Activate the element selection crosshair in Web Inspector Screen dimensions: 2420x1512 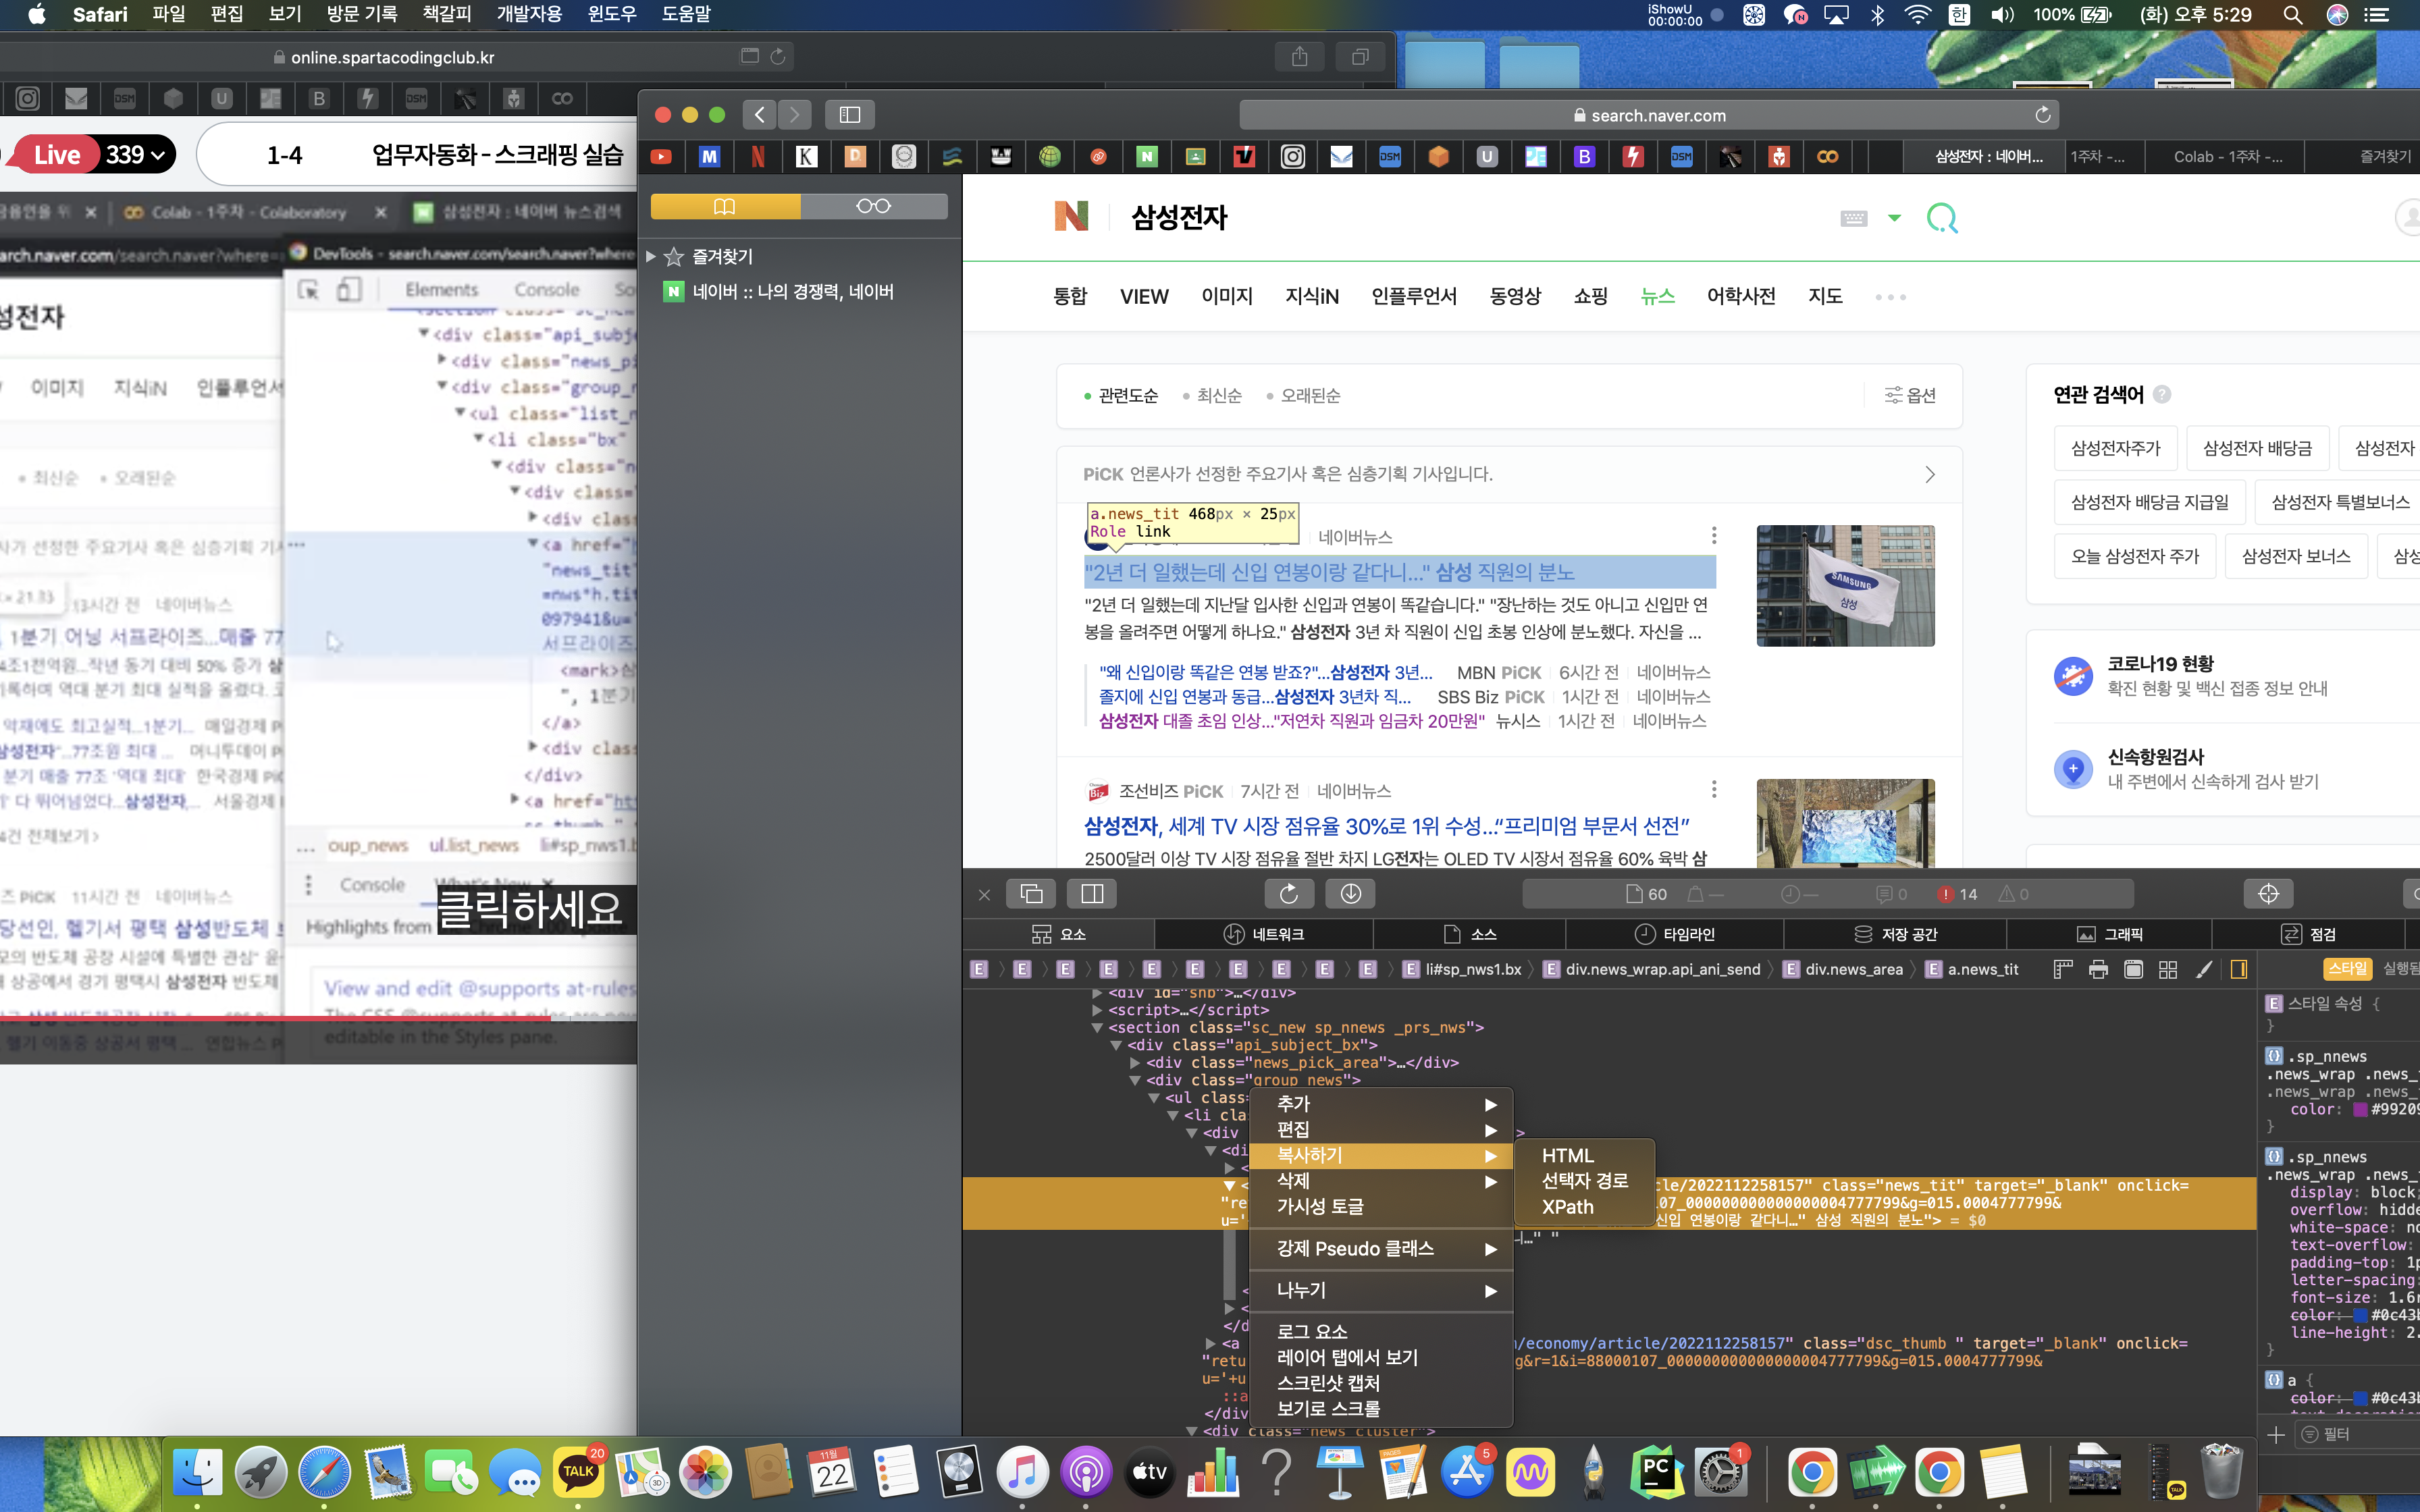coord(2268,894)
